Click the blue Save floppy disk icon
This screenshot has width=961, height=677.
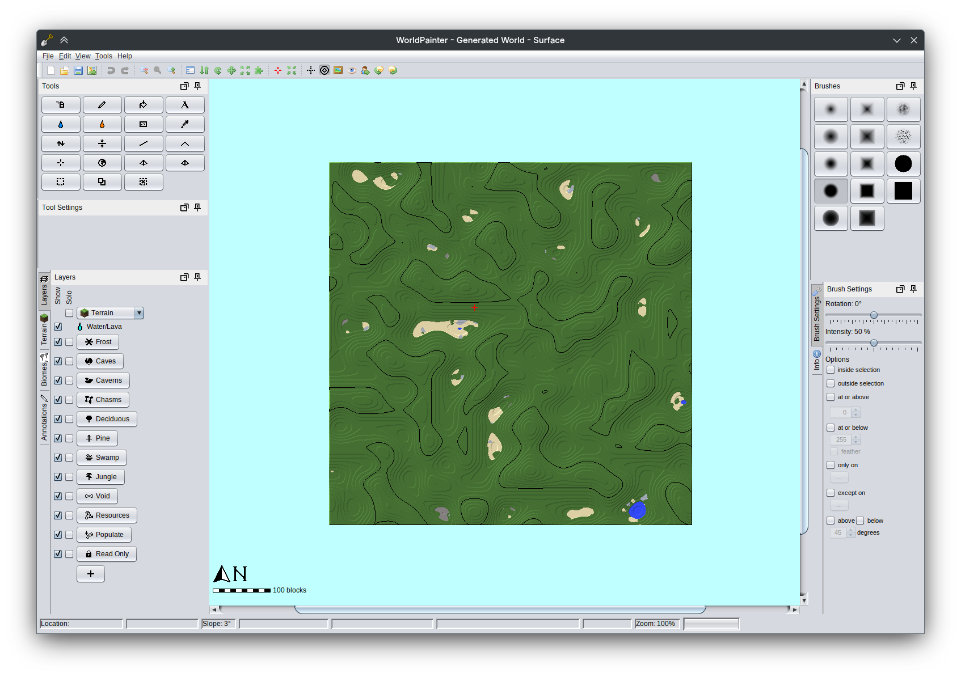(x=78, y=70)
